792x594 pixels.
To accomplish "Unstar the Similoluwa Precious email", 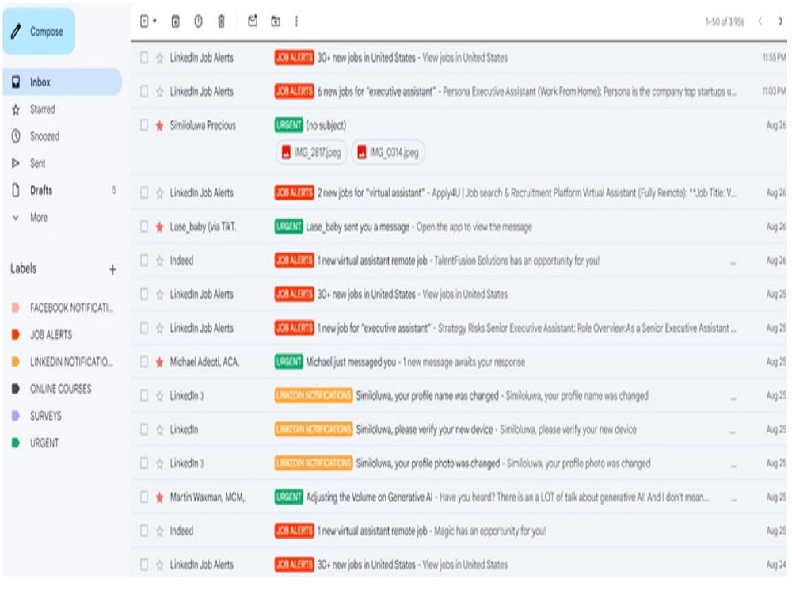I will point(160,125).
